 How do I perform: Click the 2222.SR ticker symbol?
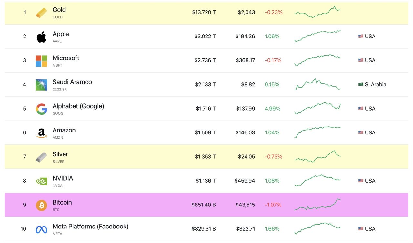60,90
